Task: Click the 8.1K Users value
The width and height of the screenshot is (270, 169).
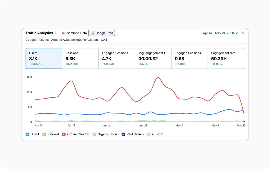Action: pos(33,59)
